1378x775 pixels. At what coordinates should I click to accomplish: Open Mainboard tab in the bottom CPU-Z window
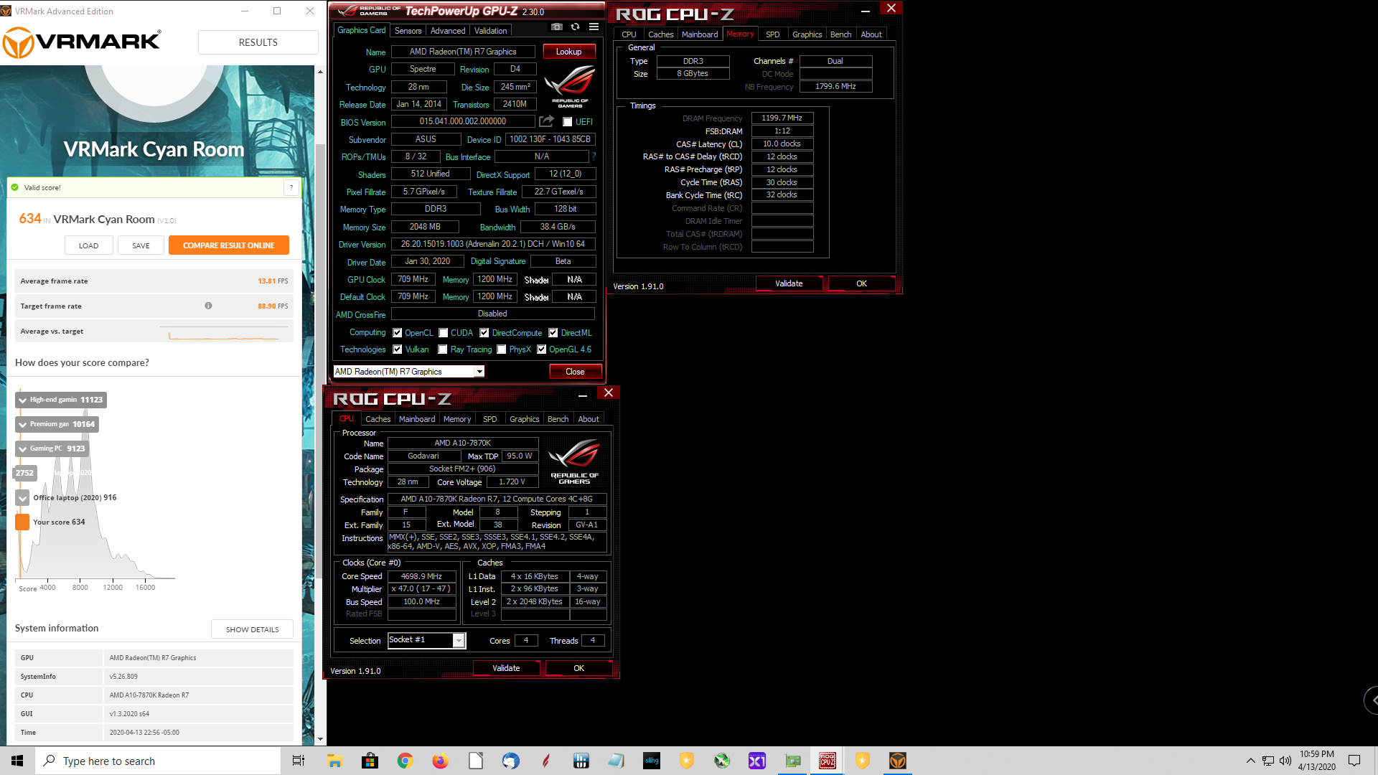(x=417, y=419)
